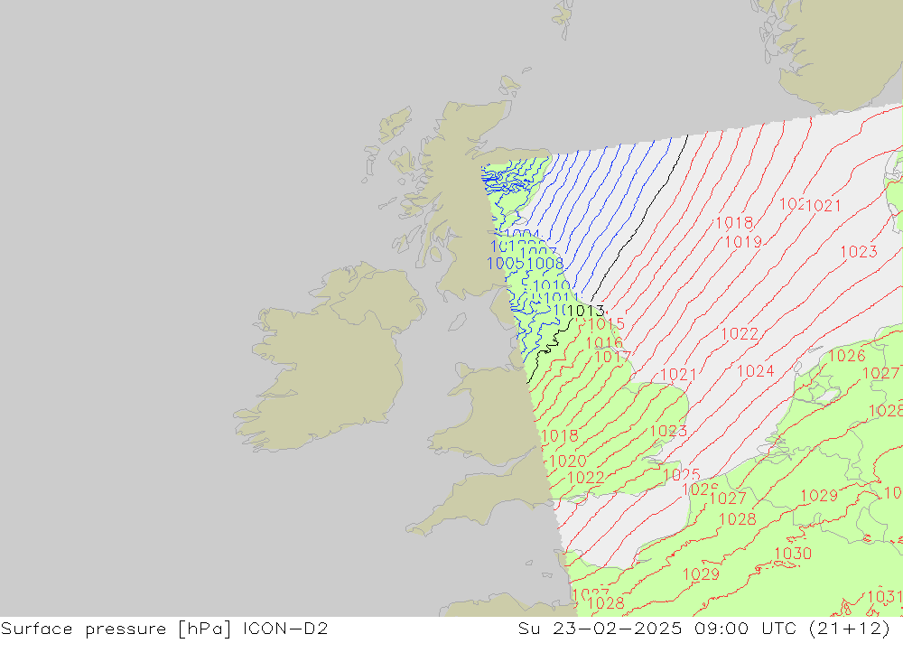Select the 1020 isobar label

coord(568,462)
